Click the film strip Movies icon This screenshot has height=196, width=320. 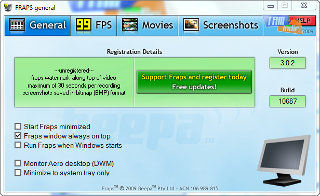(130, 25)
